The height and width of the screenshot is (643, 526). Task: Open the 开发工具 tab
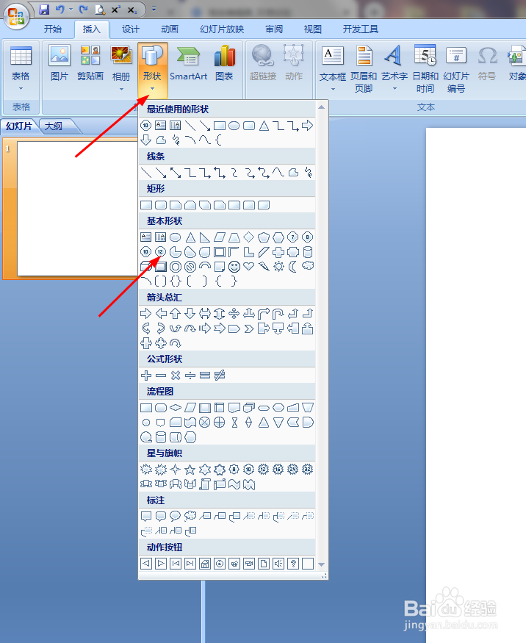[361, 29]
